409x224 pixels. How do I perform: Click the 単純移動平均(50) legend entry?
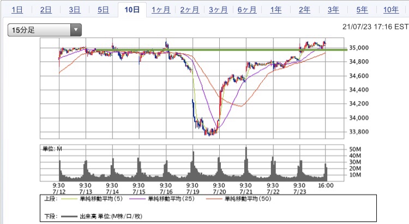[x=248, y=199]
